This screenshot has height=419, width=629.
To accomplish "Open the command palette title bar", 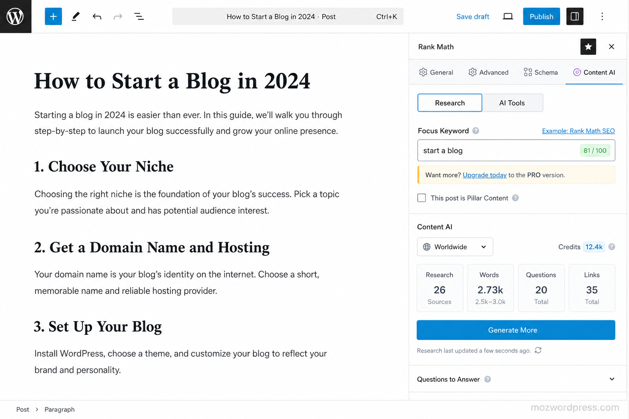I will click(x=288, y=16).
